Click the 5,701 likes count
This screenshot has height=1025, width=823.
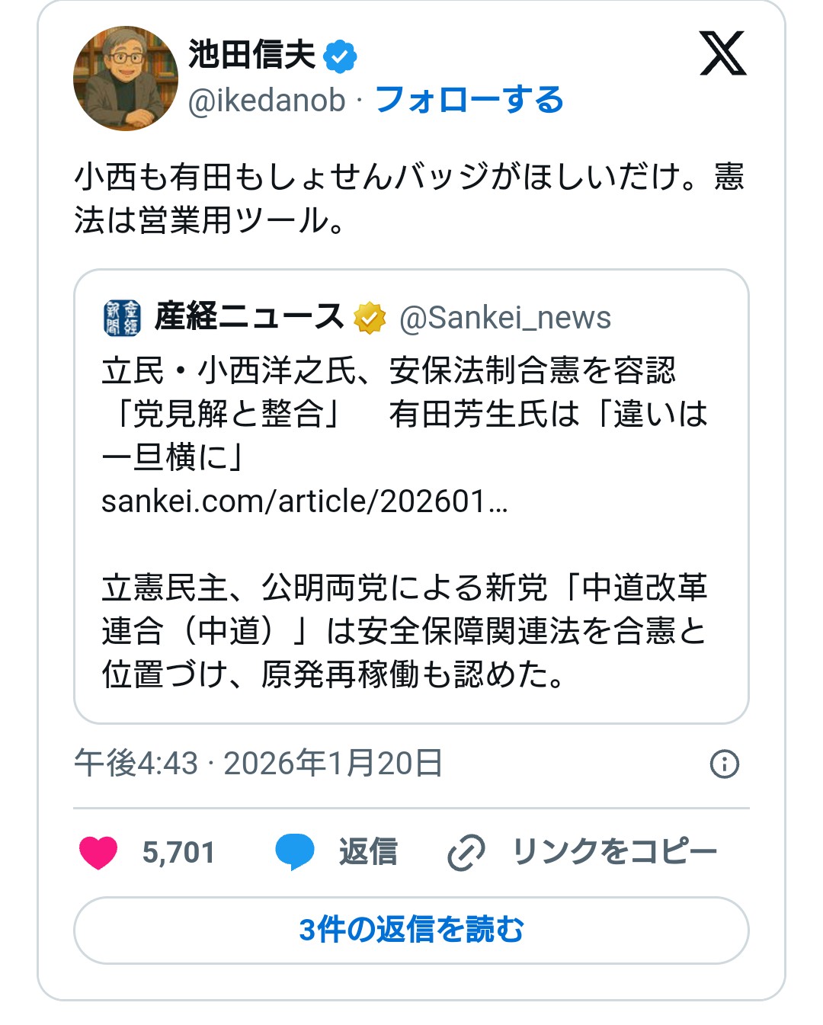[178, 852]
